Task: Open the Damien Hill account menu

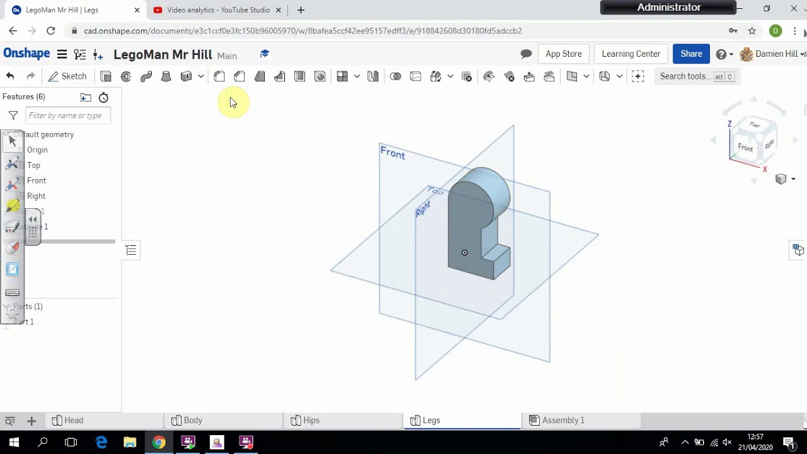Action: [773, 54]
